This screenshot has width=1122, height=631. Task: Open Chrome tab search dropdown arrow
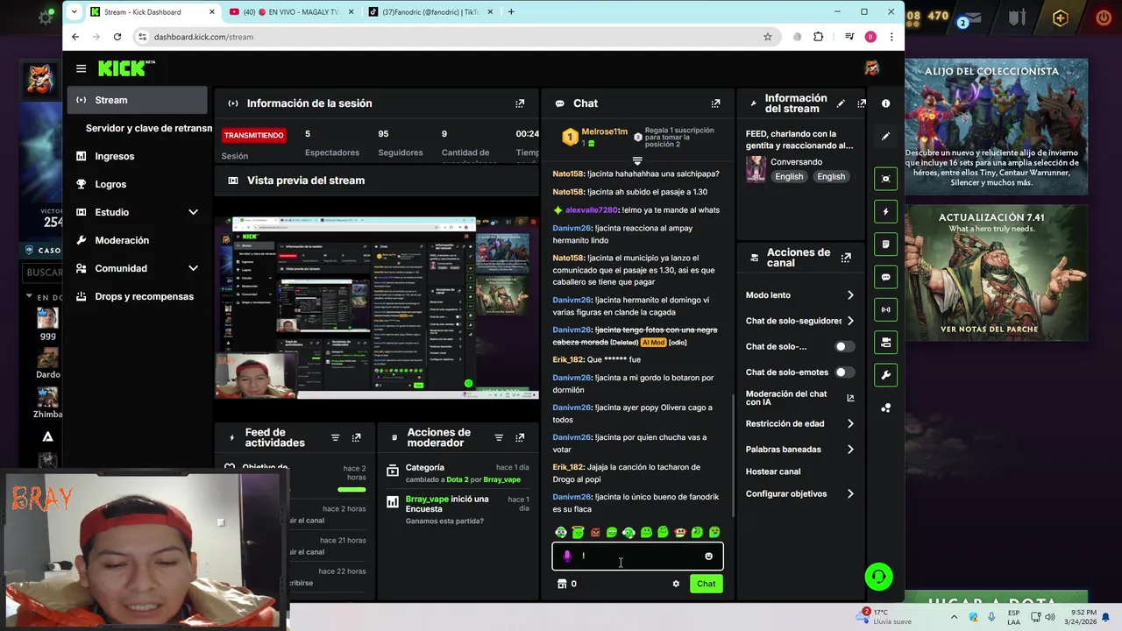point(75,12)
